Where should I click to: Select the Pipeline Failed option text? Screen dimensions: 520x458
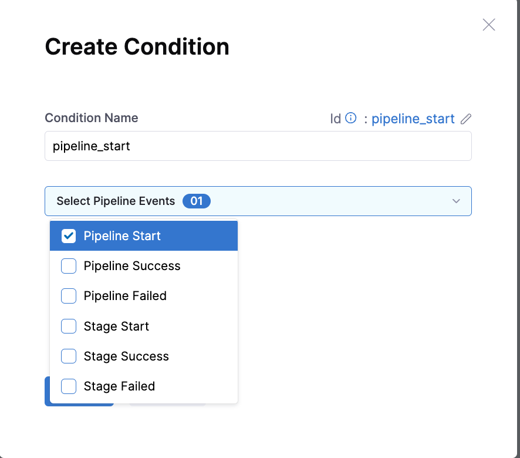tap(125, 296)
